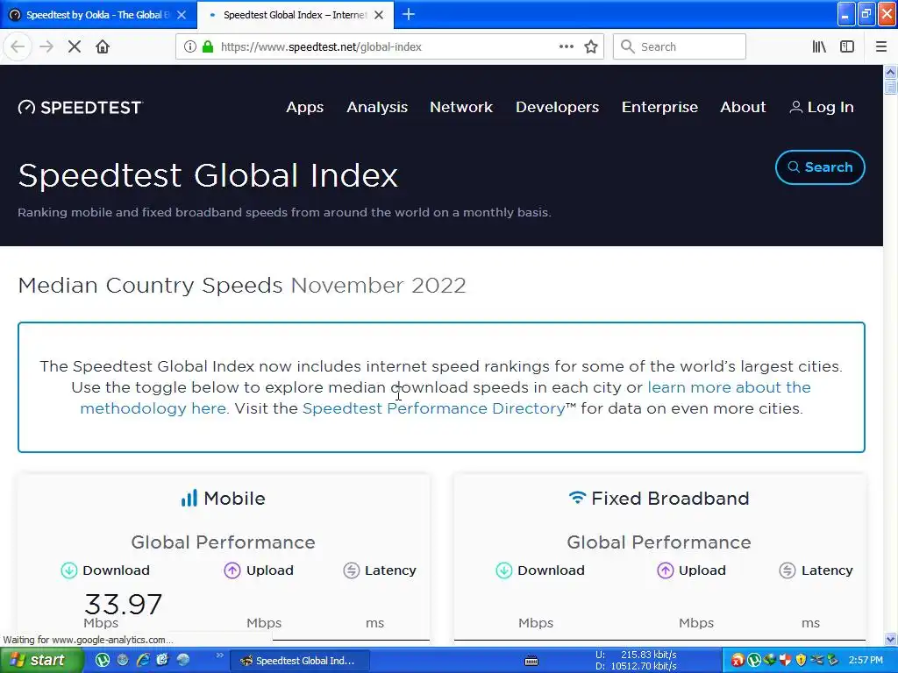Open a new tab with plus button
This screenshot has width=898, height=673.
(409, 14)
